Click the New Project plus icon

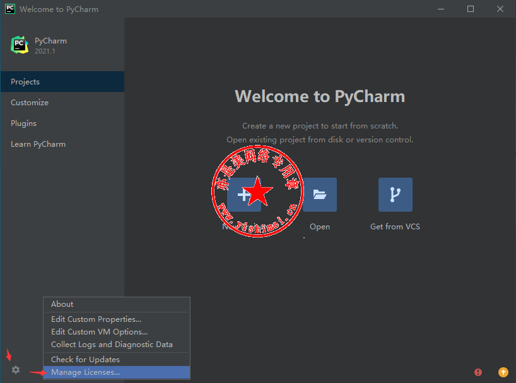[244, 195]
